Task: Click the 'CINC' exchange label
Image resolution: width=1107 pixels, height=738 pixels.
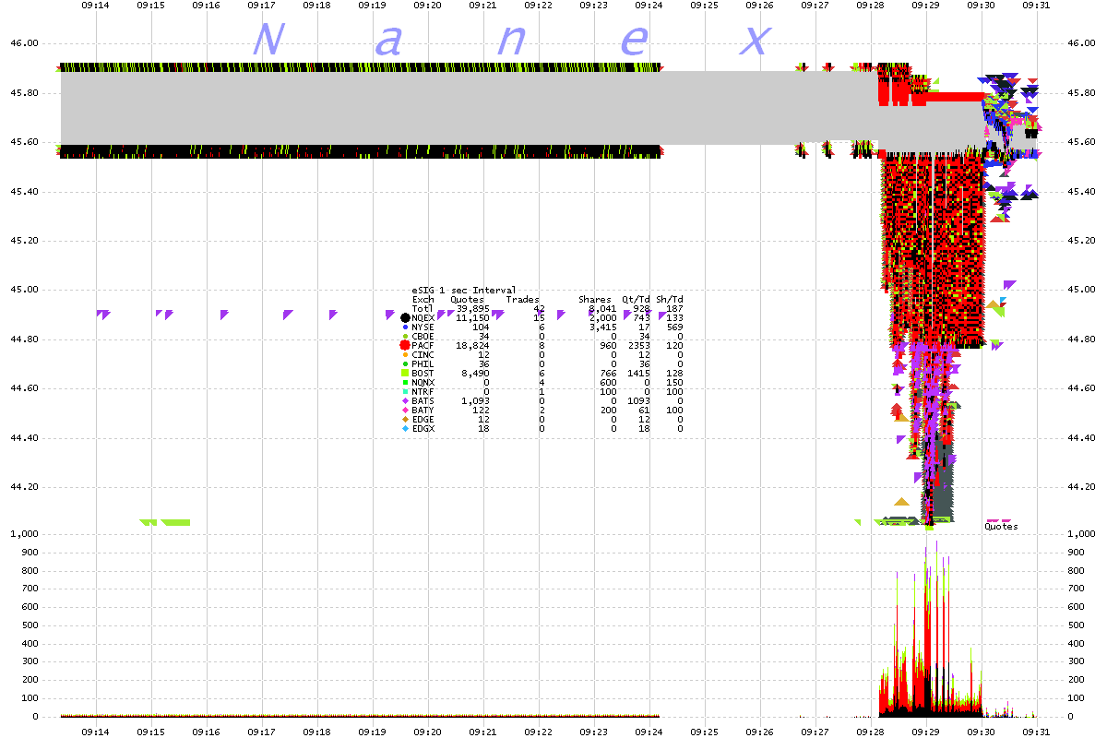Action: click(423, 354)
